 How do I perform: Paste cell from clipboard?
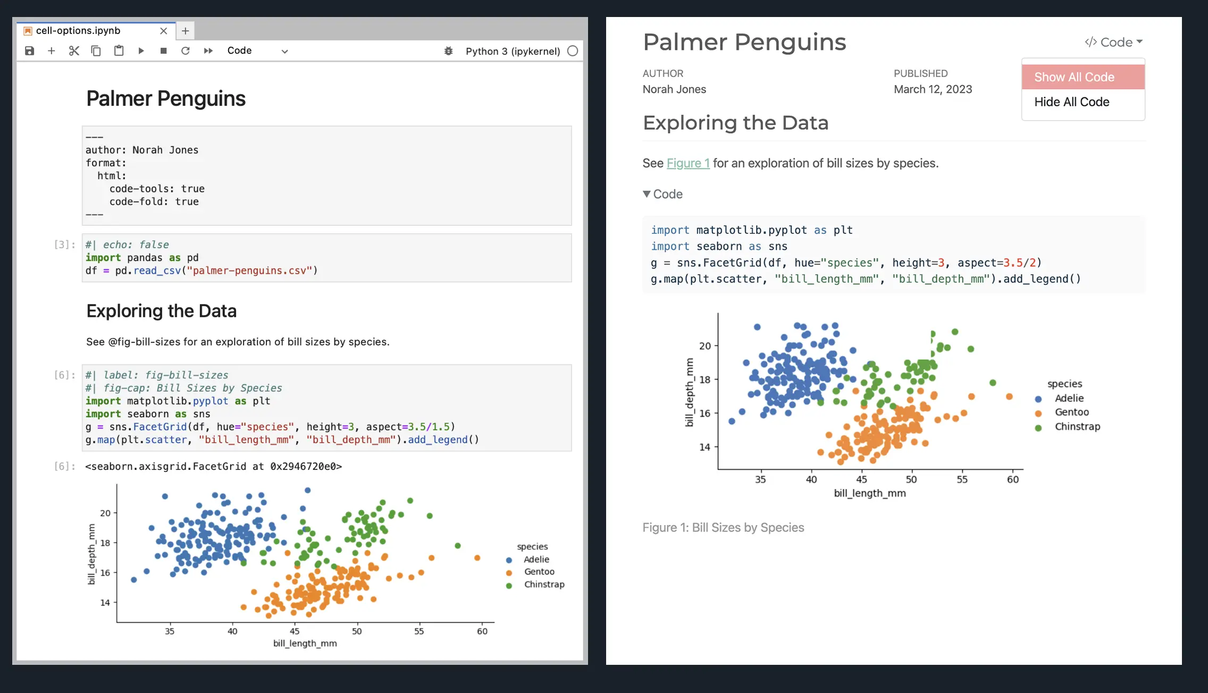point(119,51)
